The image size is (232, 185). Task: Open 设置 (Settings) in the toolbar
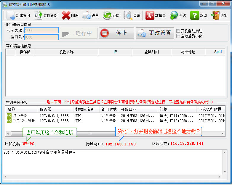pos(86,15)
